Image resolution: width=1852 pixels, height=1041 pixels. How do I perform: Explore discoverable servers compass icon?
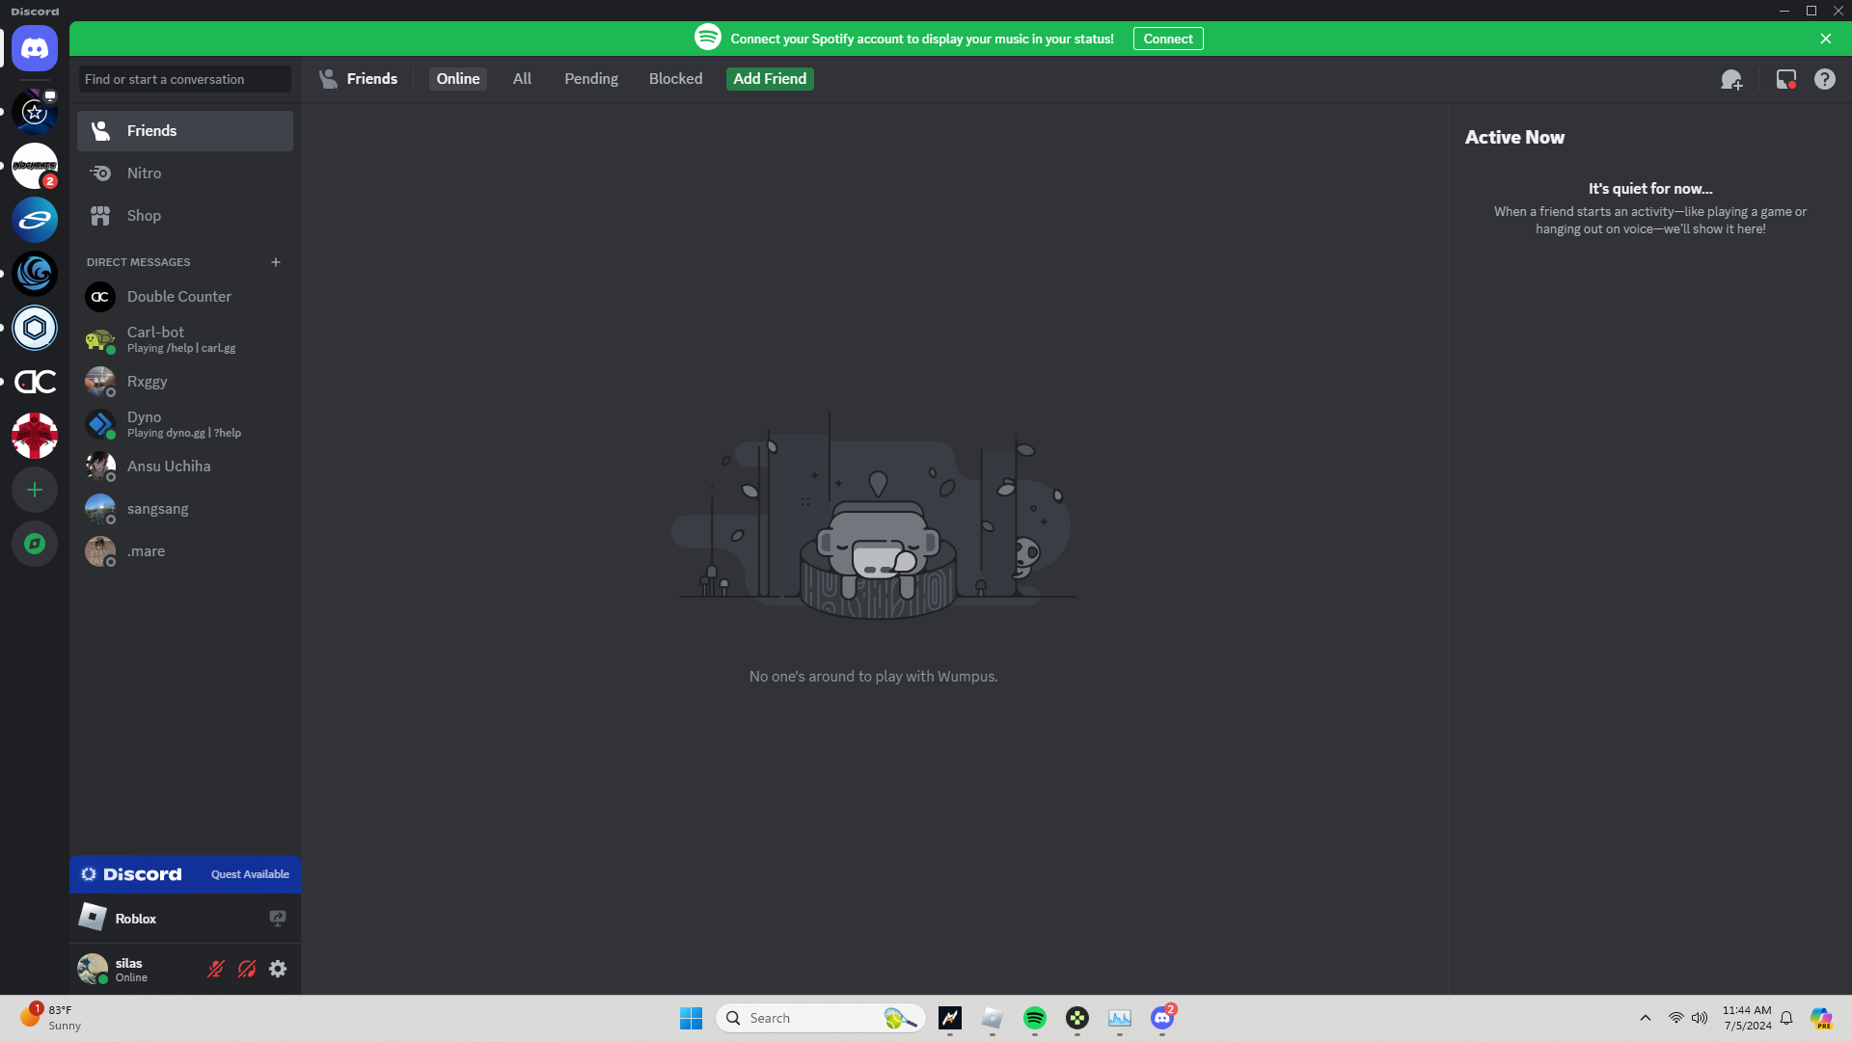(35, 544)
